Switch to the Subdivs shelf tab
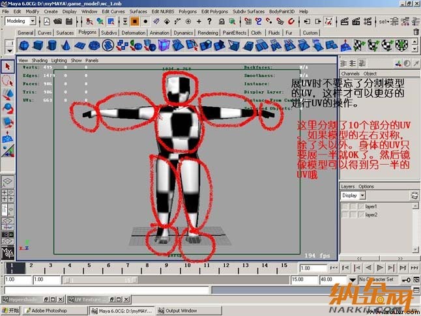Viewport: 421px width, 316px height. [x=109, y=33]
